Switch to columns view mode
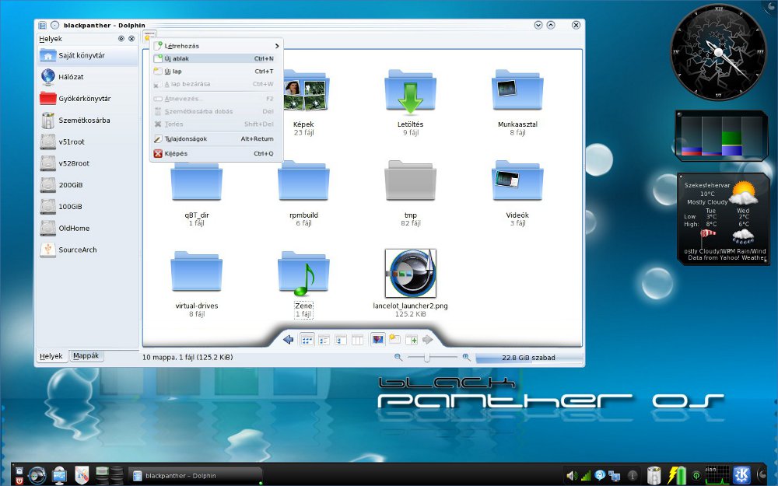 [357, 341]
